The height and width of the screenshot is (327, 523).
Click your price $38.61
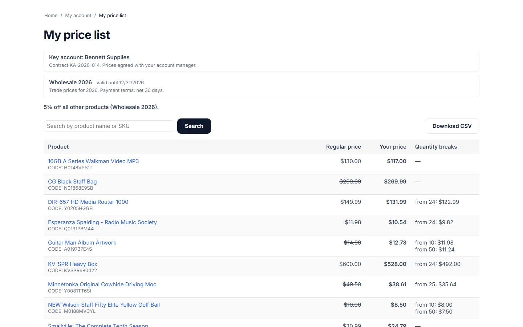click(x=397, y=284)
